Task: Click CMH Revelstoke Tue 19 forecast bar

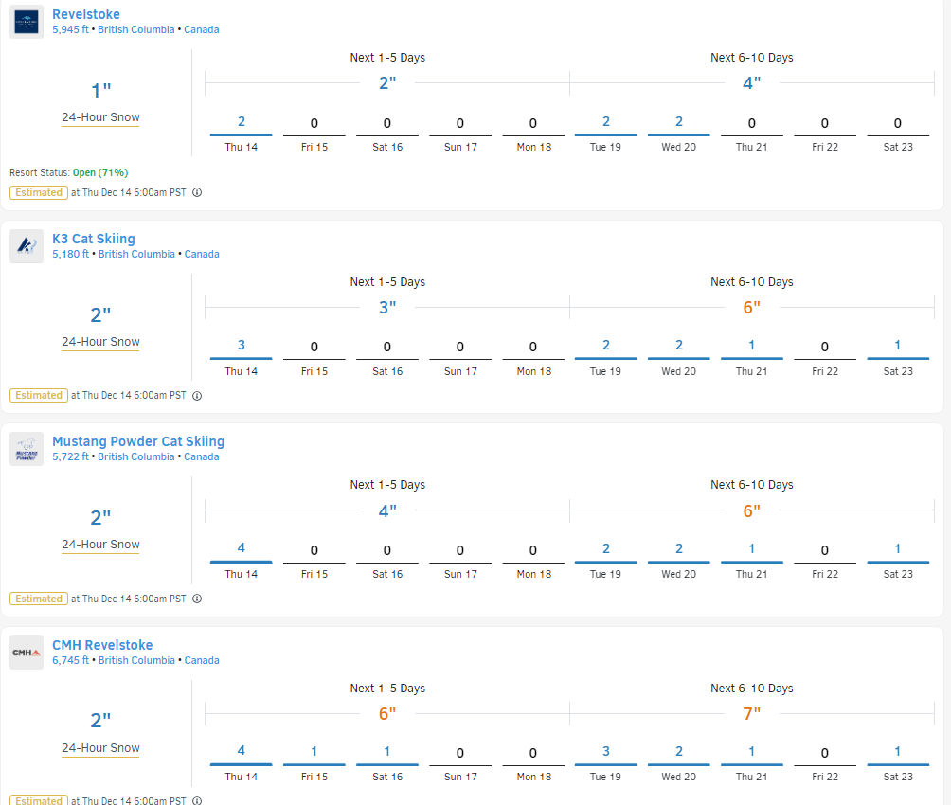Action: 606,764
